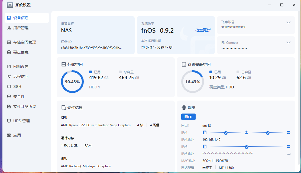The width and height of the screenshot is (301, 173).
Task: Open 设备信息 in the sidebar
Action: click(x=27, y=18)
